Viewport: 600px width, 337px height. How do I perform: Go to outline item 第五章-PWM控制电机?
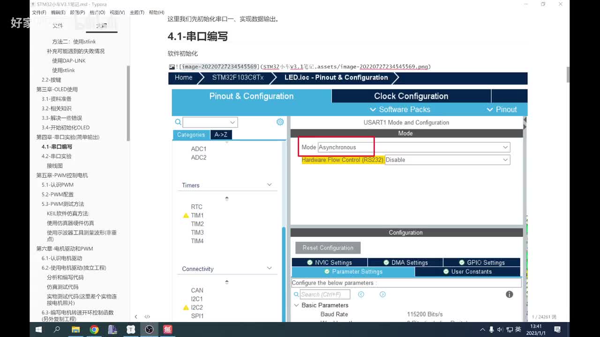coord(62,175)
